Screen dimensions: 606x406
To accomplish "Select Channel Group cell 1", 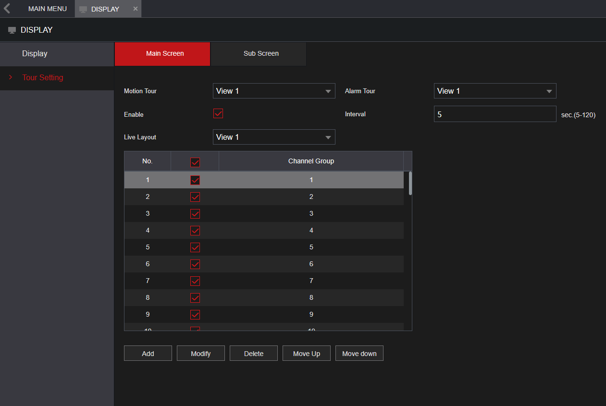I will (x=311, y=180).
